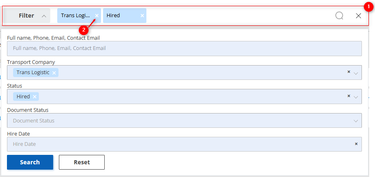
Task: Remove the Hired chip from the filter bar
Action: [142, 16]
